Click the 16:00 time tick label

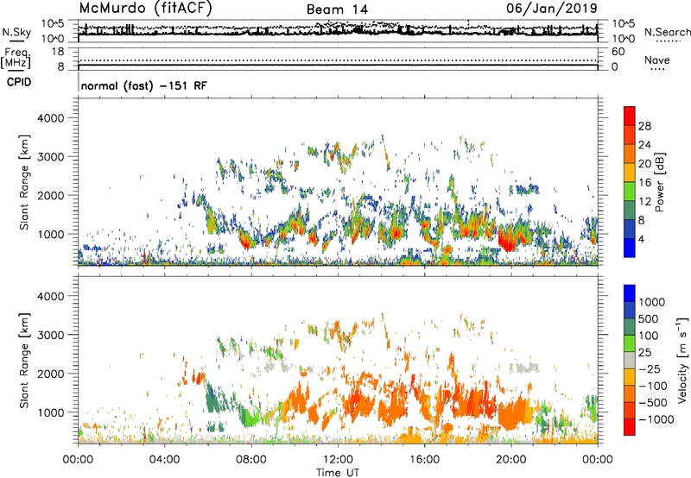pos(424,460)
